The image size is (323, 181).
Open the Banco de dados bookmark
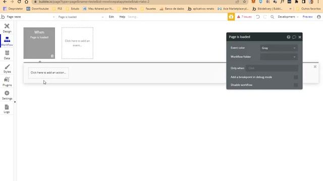point(172,9)
